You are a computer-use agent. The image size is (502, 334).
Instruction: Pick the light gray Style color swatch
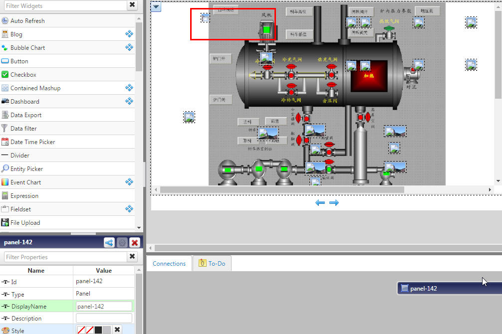(107, 330)
